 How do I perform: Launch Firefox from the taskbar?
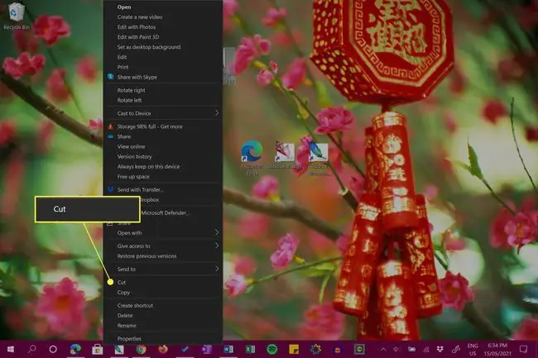point(163,350)
